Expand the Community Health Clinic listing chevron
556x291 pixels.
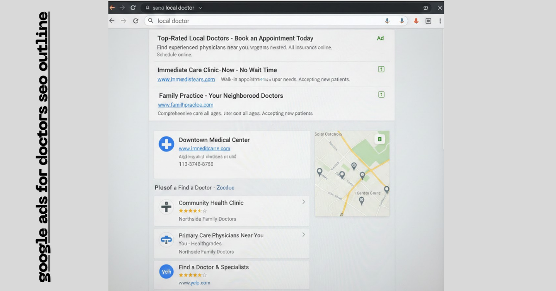[x=303, y=202]
